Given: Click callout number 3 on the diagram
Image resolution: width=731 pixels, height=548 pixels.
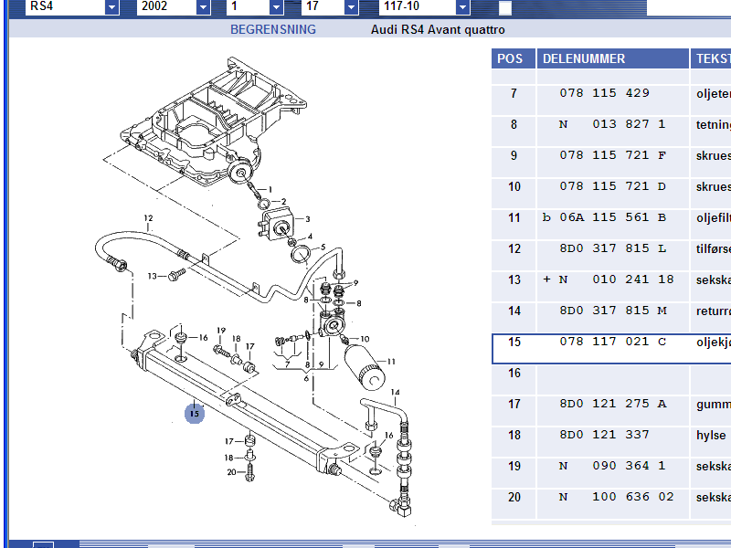Looking at the screenshot, I should click(308, 219).
